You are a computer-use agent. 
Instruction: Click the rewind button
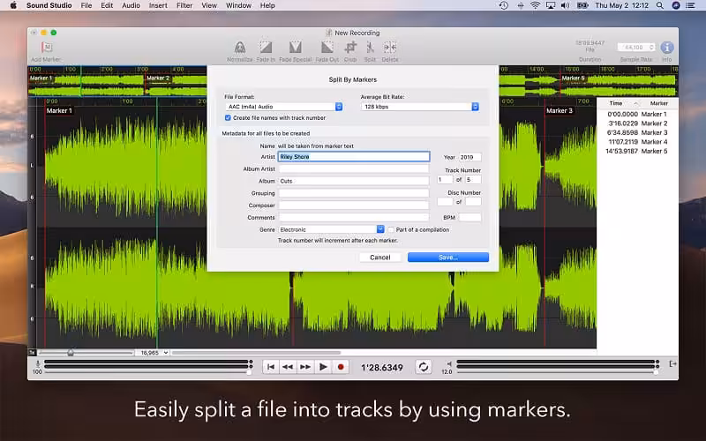coord(288,367)
